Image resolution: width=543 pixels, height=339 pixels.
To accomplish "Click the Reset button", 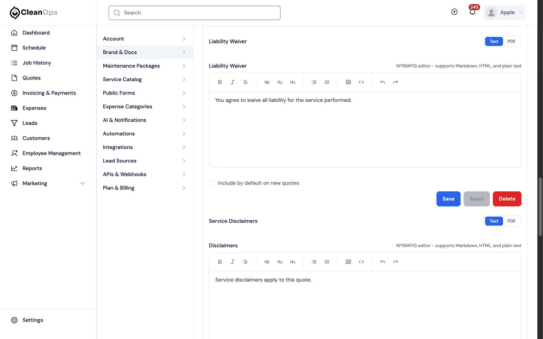I will (x=477, y=199).
